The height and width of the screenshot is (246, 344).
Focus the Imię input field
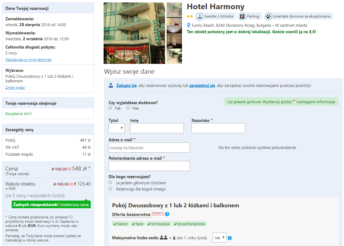click(x=157, y=128)
